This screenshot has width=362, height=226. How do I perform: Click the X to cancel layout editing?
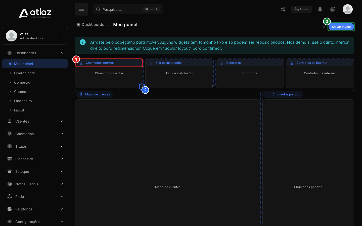coord(324,27)
